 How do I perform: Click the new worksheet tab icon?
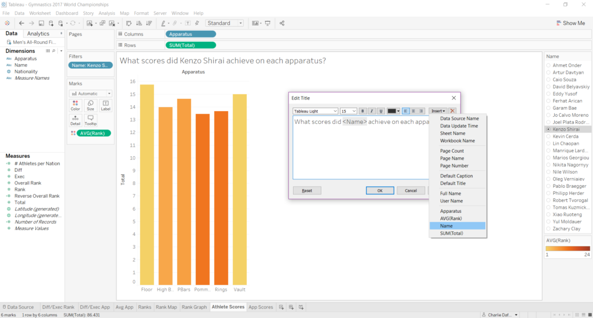click(x=281, y=307)
